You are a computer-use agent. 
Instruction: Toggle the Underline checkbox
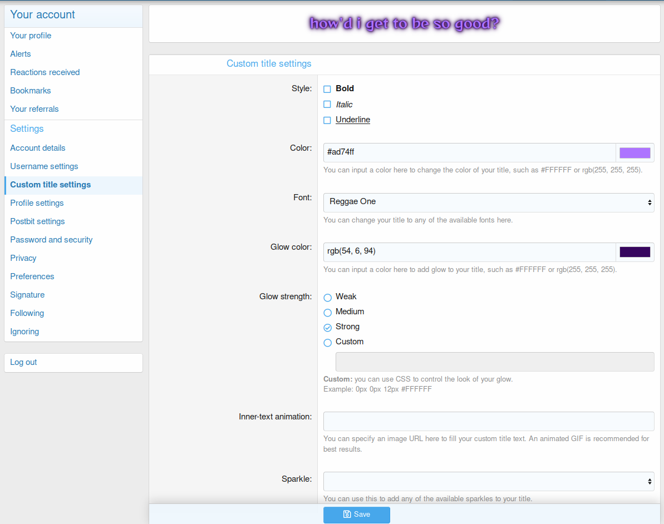tap(327, 120)
